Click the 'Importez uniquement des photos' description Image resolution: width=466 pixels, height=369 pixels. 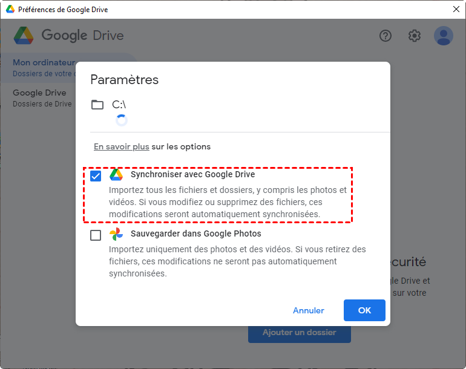pos(237,261)
